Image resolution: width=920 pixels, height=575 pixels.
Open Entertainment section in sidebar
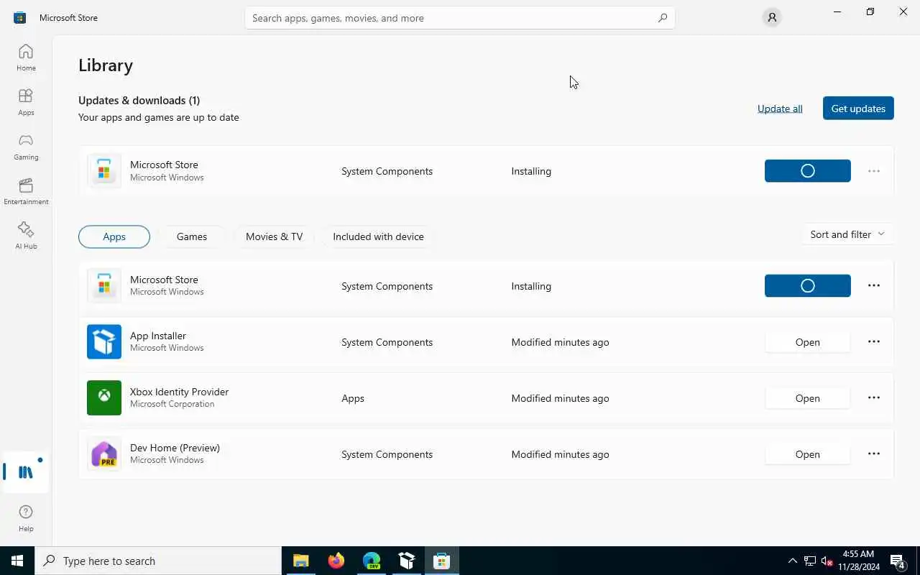[26, 191]
